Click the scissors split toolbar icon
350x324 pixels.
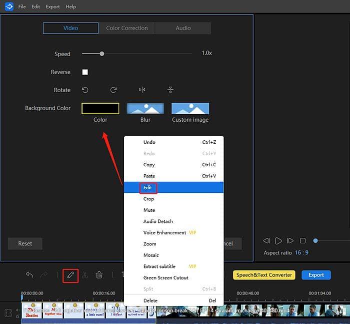coord(85,275)
